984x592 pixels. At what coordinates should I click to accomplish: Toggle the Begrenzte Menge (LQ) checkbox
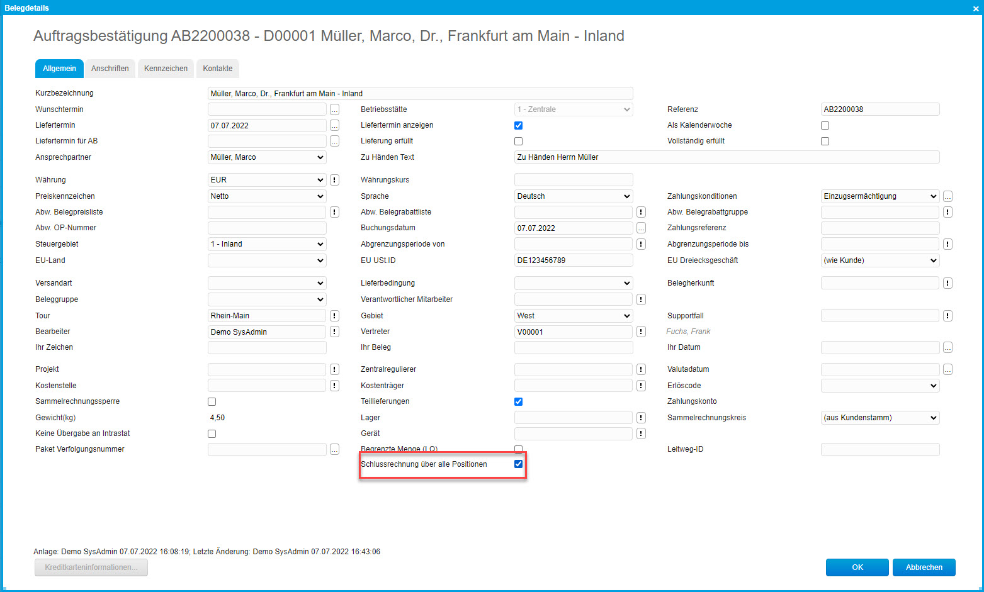[518, 449]
